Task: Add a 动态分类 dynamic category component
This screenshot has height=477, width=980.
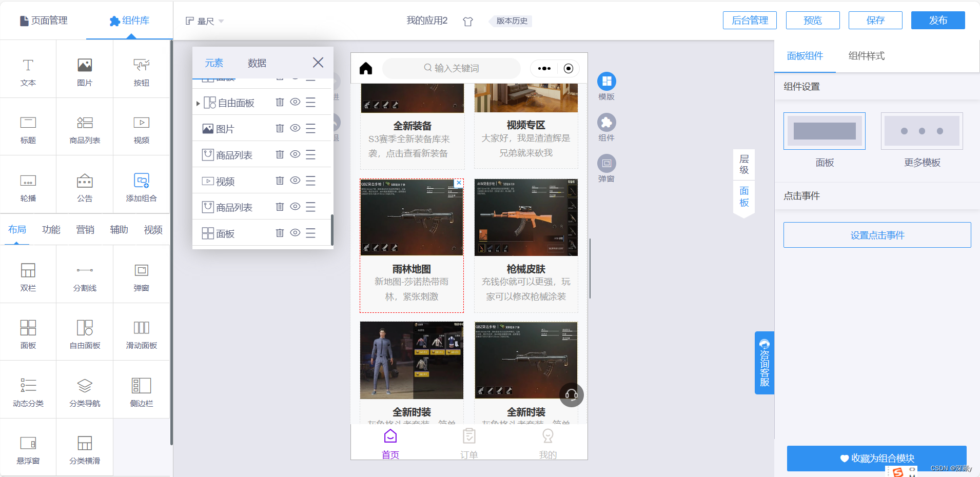Action: point(28,392)
